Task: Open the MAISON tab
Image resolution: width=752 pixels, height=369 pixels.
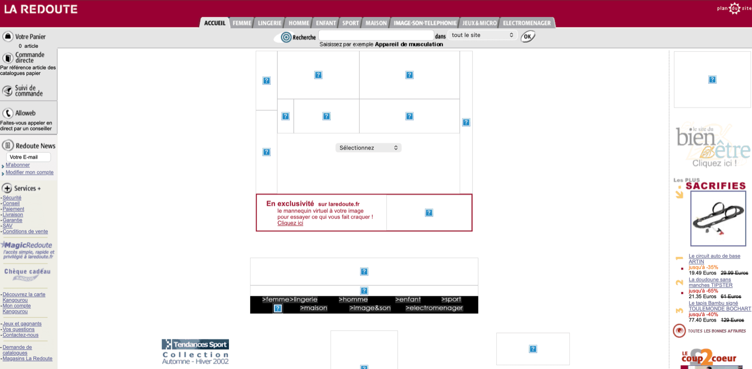Action: (x=376, y=23)
